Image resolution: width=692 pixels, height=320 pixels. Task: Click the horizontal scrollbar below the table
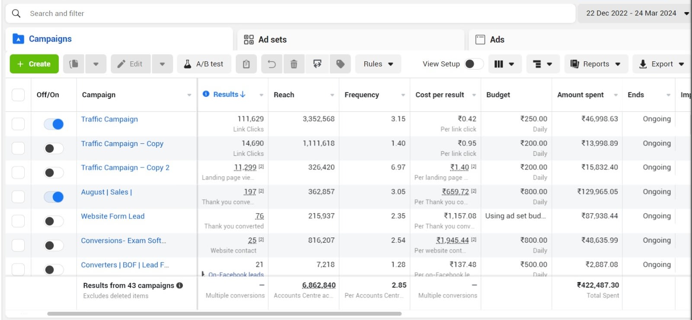tap(224, 314)
